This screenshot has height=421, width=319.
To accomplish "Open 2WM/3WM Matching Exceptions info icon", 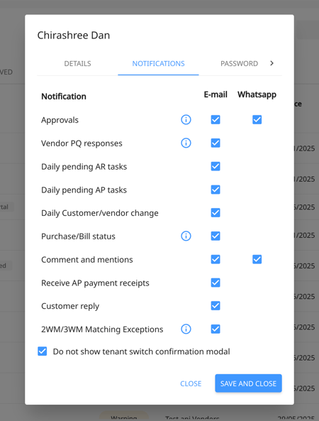I will (x=186, y=329).
